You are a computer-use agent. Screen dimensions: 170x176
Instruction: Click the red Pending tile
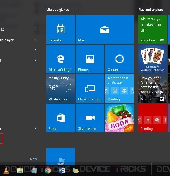(152, 118)
